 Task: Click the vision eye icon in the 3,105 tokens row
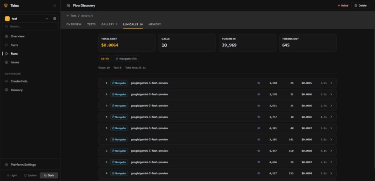click(x=259, y=140)
